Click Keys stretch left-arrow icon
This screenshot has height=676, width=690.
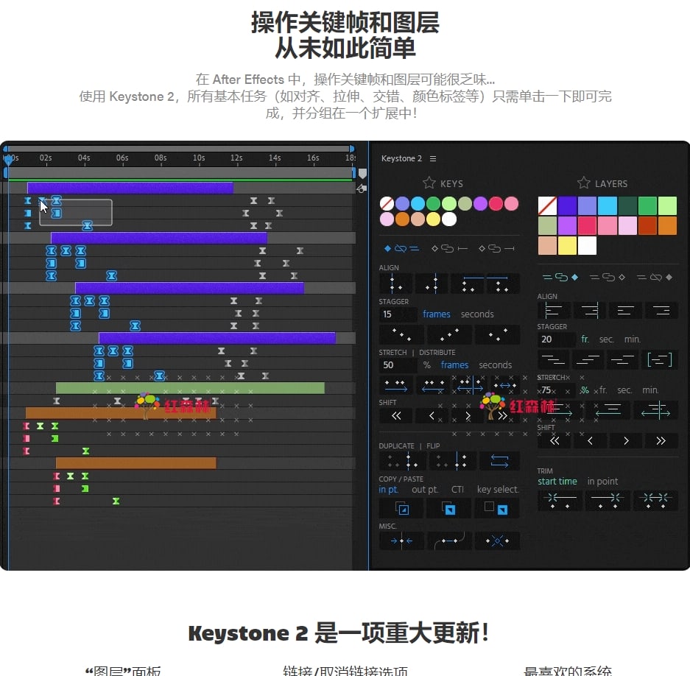pos(432,385)
